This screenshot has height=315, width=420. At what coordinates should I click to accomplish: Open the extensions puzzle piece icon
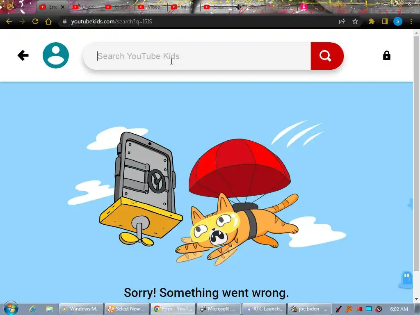pos(371,21)
